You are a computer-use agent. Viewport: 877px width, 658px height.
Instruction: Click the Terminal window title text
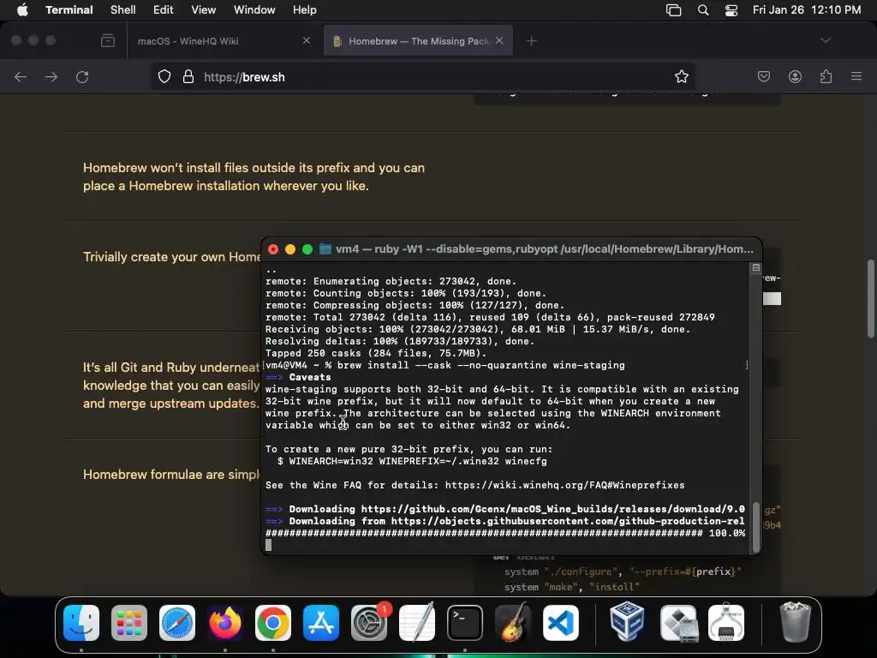coord(544,249)
